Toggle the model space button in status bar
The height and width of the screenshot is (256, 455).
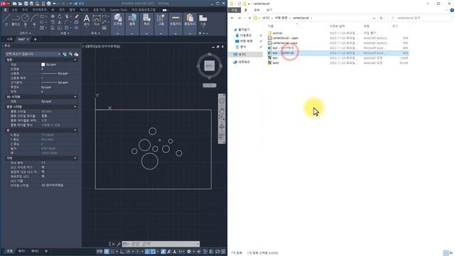point(100,251)
